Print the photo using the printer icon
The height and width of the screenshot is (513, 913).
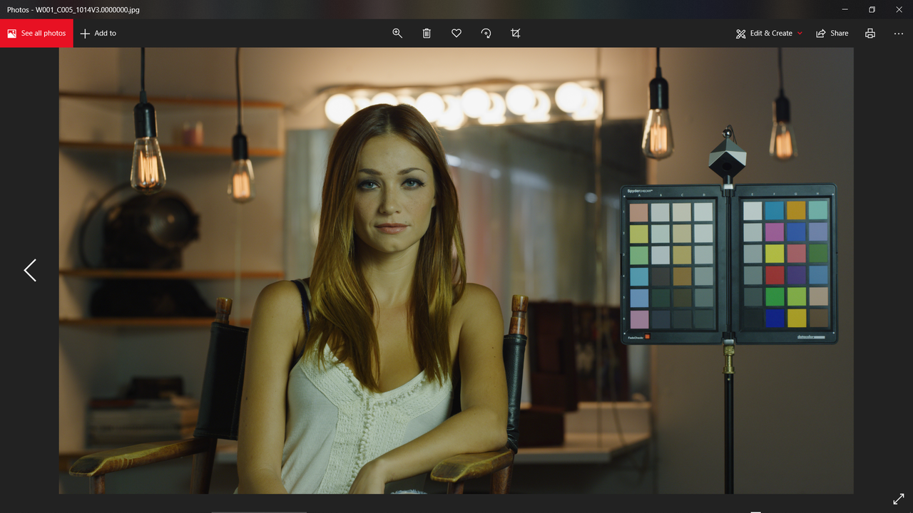(870, 33)
